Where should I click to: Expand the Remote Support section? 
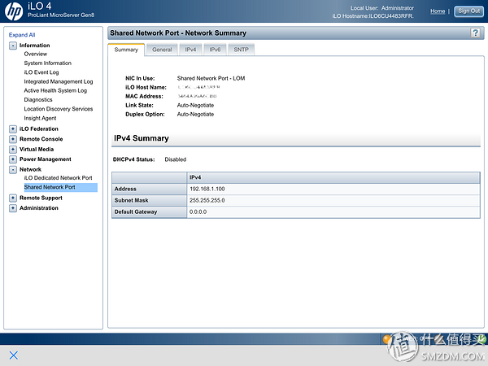click(x=13, y=198)
